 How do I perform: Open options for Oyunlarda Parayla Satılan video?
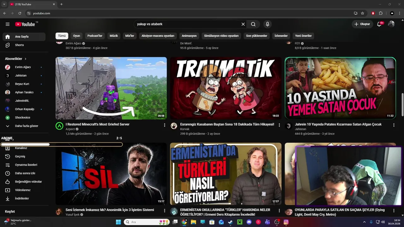point(394,211)
